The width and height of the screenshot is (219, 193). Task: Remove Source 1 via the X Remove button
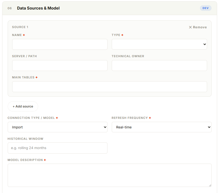pyautogui.click(x=198, y=27)
